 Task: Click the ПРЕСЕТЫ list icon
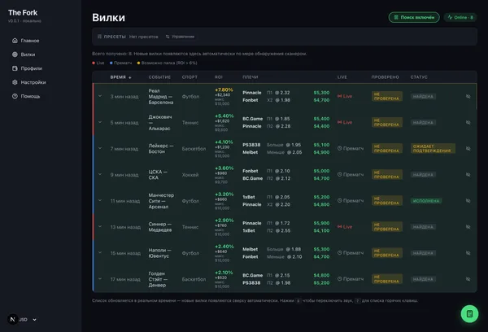point(99,37)
